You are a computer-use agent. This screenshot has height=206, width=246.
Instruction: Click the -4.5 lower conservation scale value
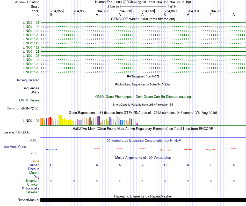pyautogui.click(x=34, y=153)
